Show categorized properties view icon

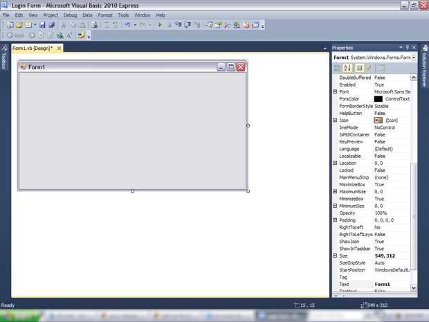click(338, 68)
